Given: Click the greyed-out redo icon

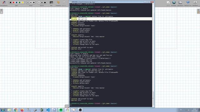Looking at the screenshot, I should pos(64,2).
